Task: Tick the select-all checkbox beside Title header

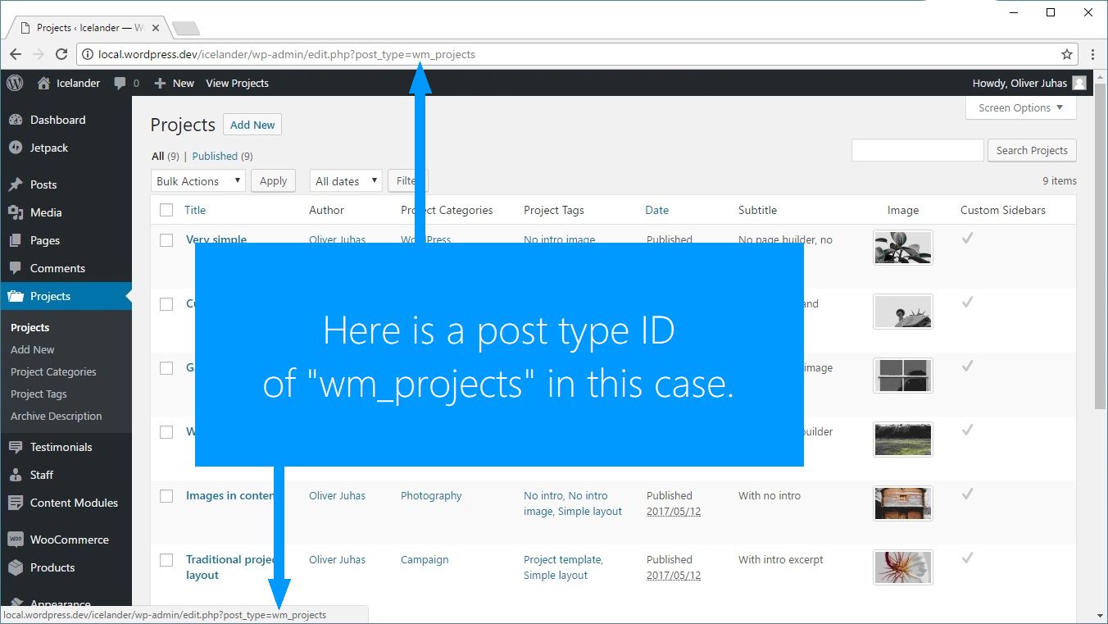Action: (166, 210)
